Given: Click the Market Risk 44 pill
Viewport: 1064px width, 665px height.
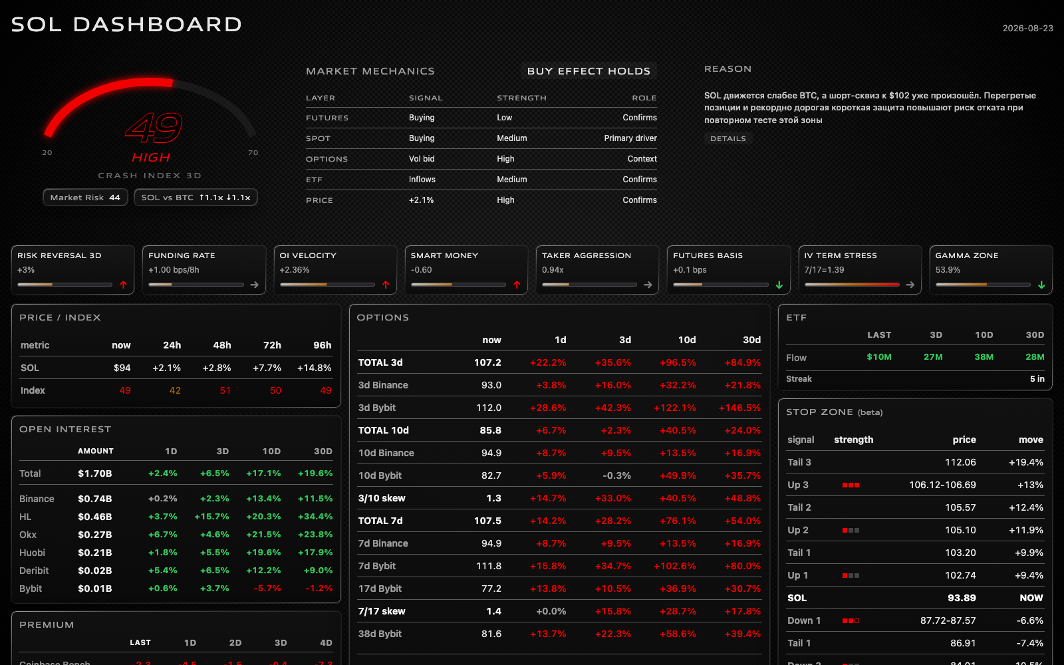Looking at the screenshot, I should 85,198.
